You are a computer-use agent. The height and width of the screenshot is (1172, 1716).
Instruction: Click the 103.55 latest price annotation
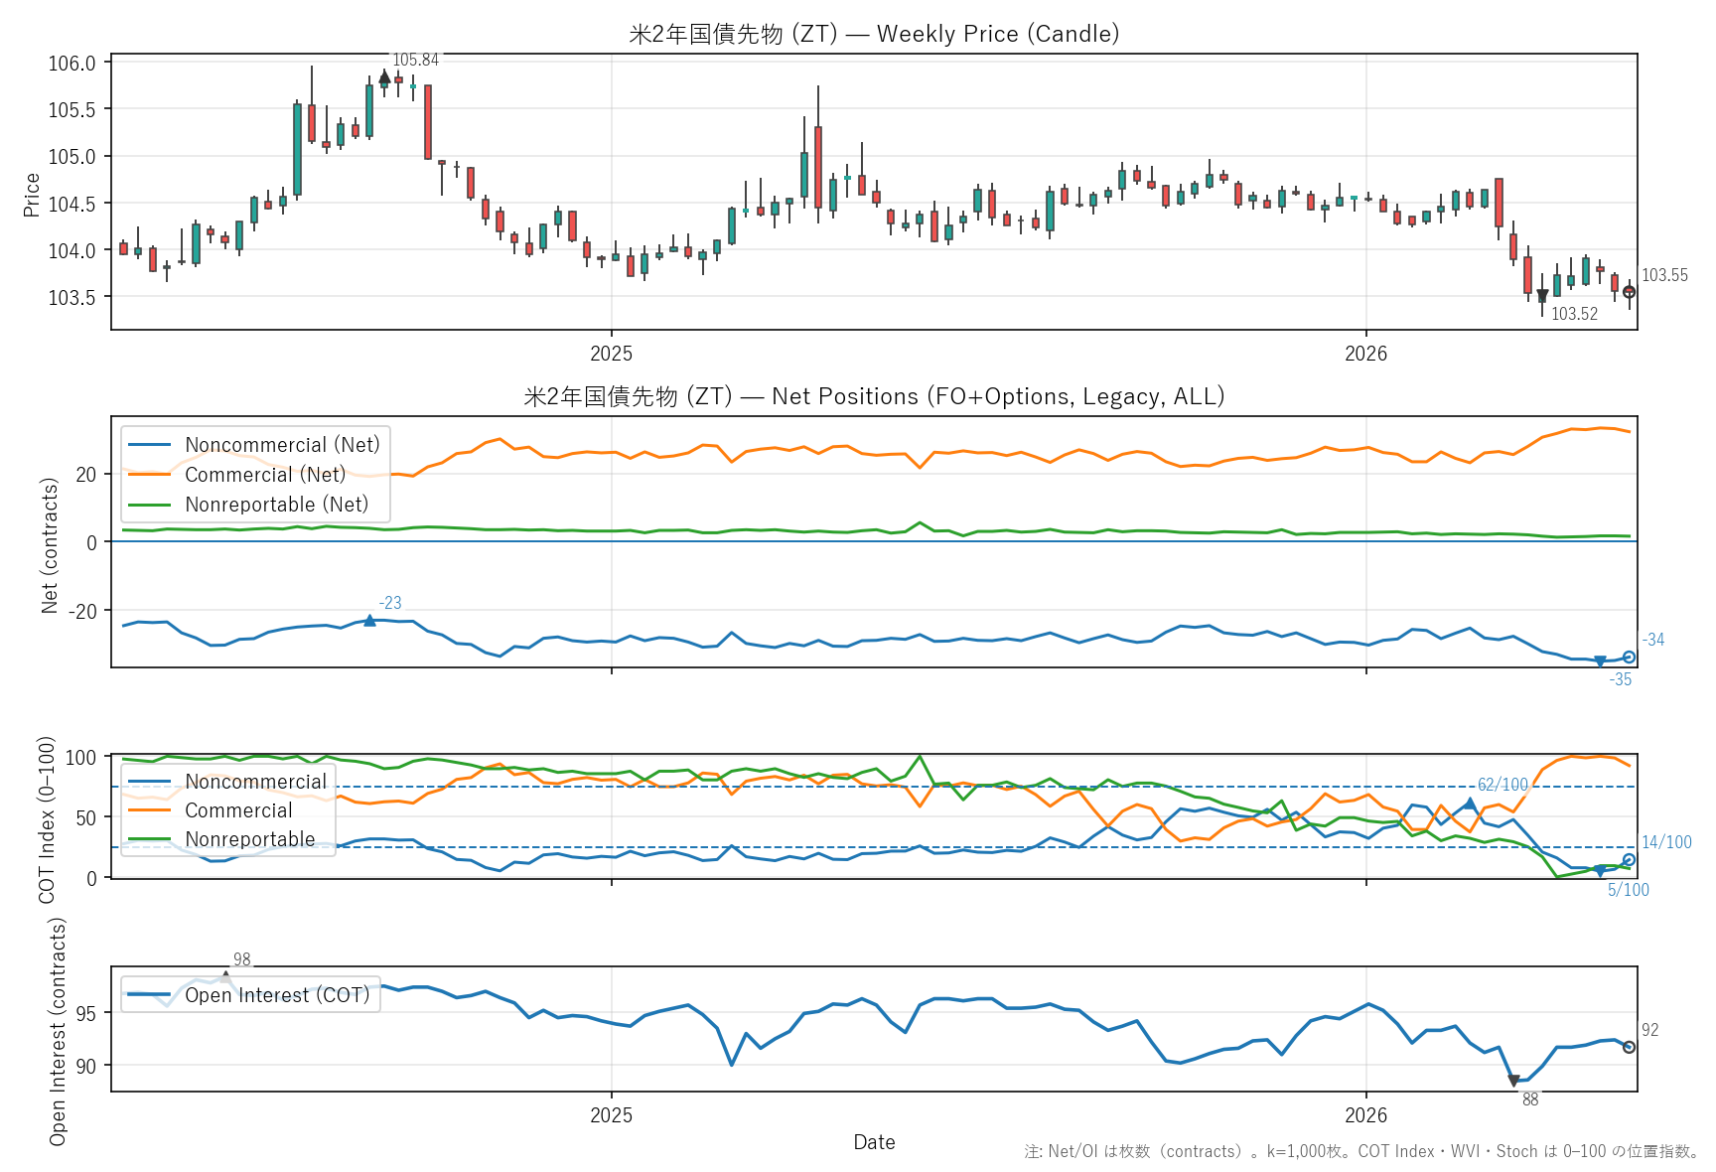[1664, 276]
